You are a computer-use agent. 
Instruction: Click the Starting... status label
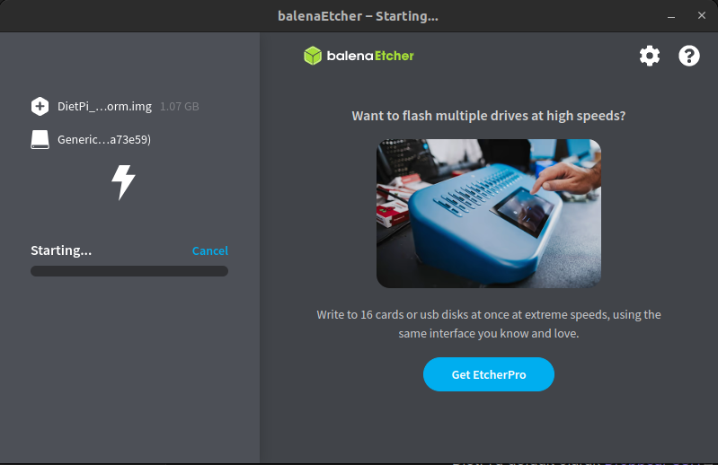(x=61, y=250)
